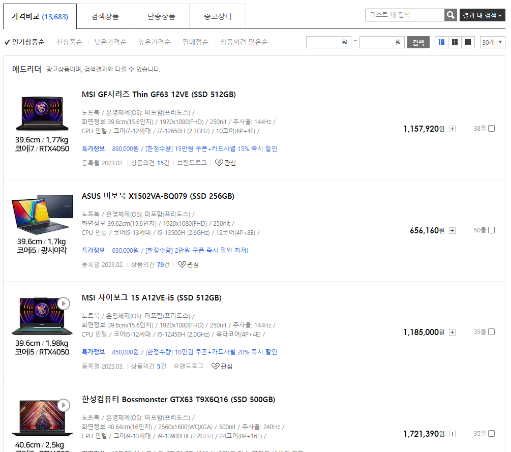Select the 중고장터 tab
Viewport: 511px width, 452px height.
point(218,16)
